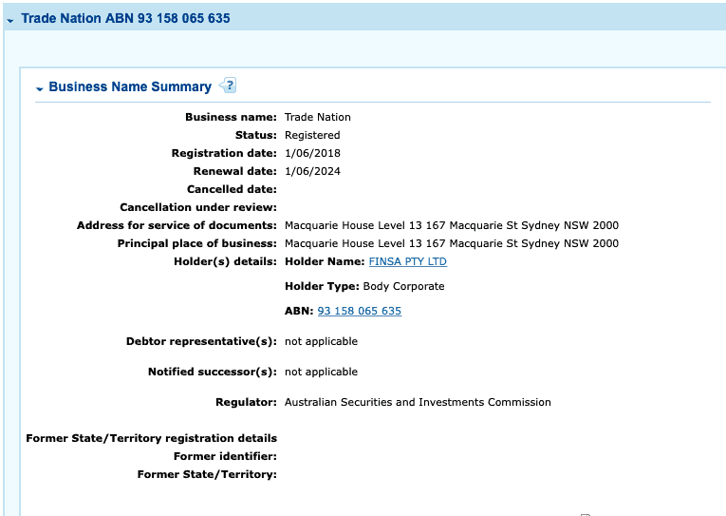Viewport: 726px width, 516px height.
Task: Collapse the Business Name Summary section arrow
Action: (40, 88)
